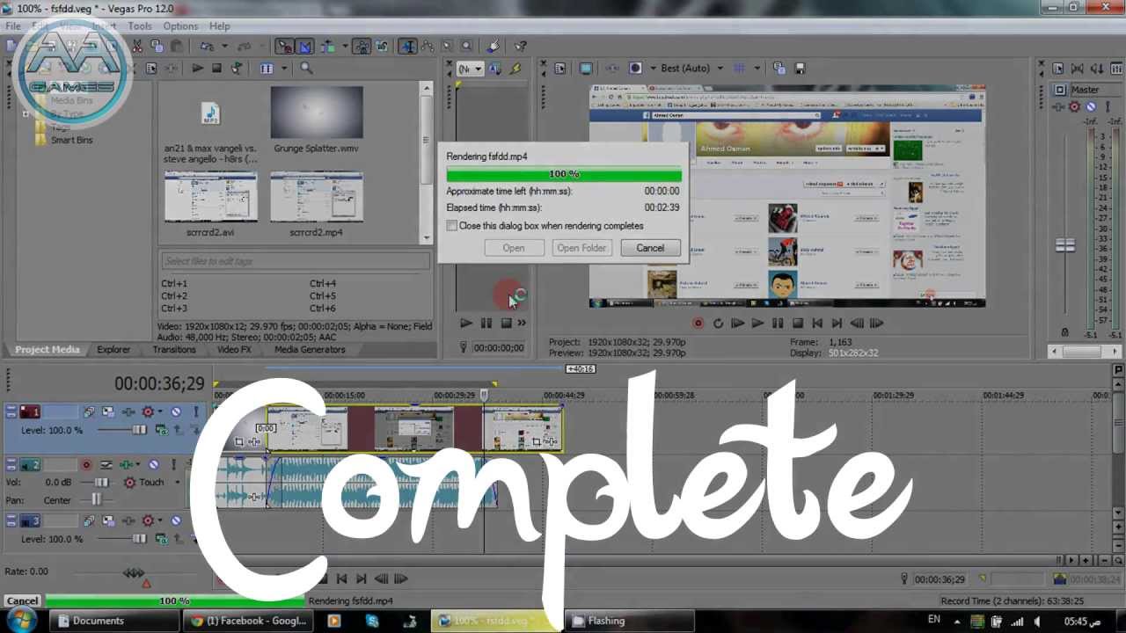Click the Paste clipboard icon in toolbar
This screenshot has width=1126, height=633.
click(x=176, y=46)
